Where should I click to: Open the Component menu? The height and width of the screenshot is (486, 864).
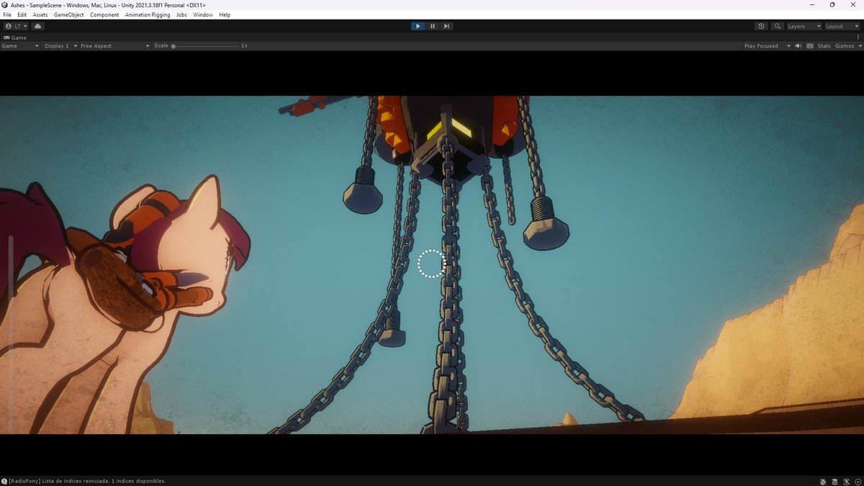pyautogui.click(x=104, y=14)
